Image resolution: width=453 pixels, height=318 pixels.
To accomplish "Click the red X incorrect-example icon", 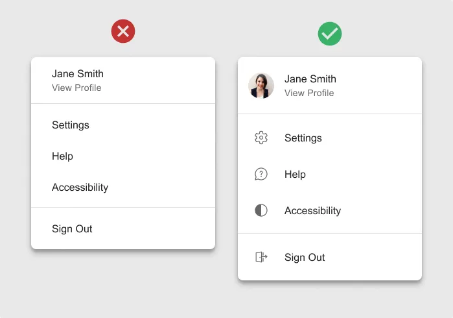I will coord(123,31).
